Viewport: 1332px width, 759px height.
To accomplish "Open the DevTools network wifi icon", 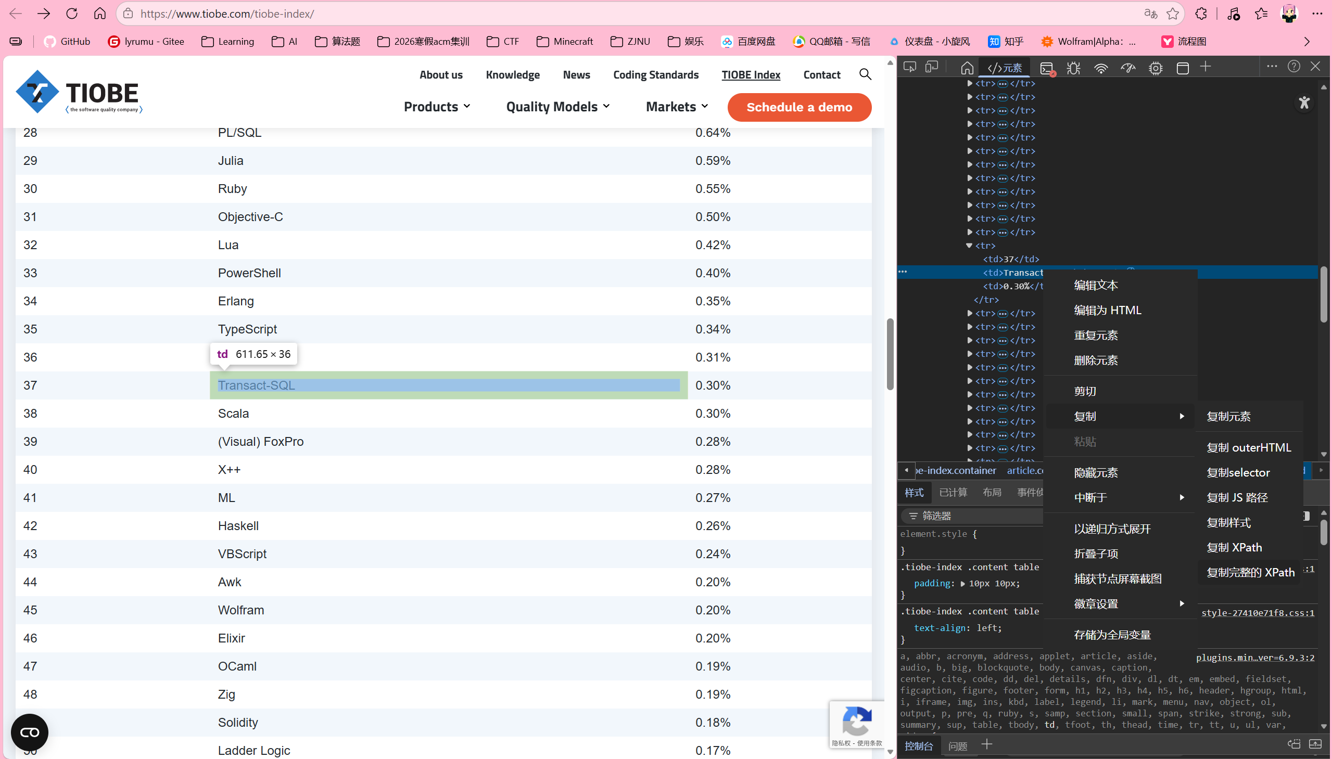I will [x=1101, y=68].
